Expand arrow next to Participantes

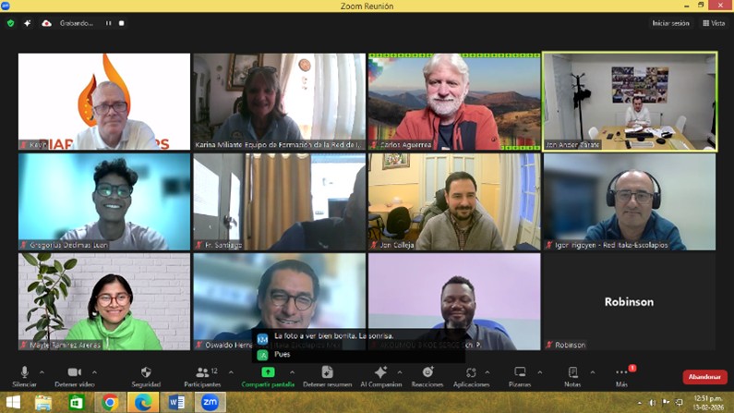click(231, 373)
